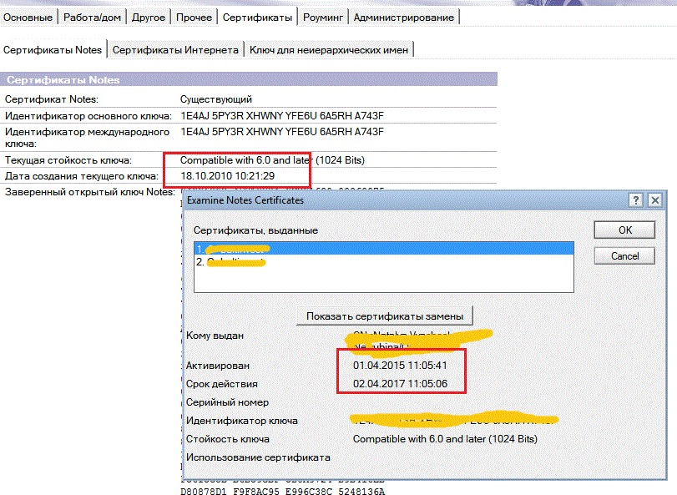Click the Сертификаты main tab
The height and width of the screenshot is (495, 677).
tap(258, 18)
